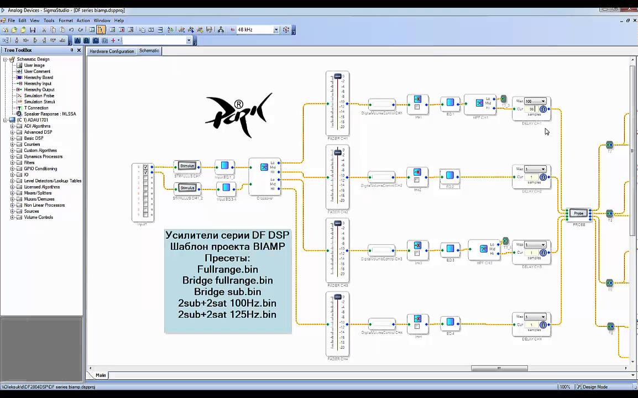638x398 pixels.
Task: Check Input1 channel 2 checkbox
Action: pos(145,177)
